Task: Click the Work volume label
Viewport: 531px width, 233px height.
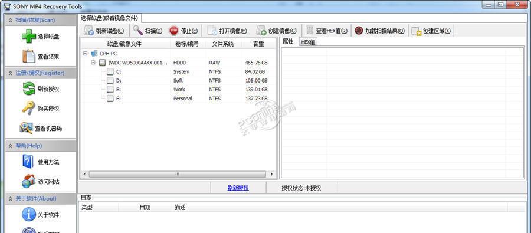Action: (179, 90)
